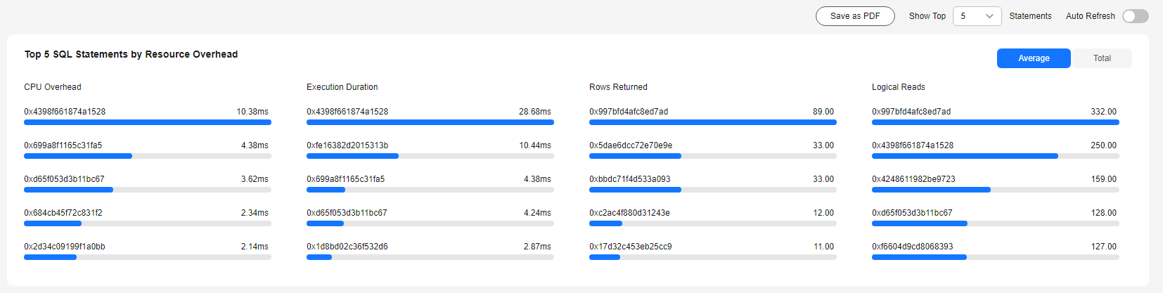Enable the Auto Refresh toggle

click(1136, 16)
